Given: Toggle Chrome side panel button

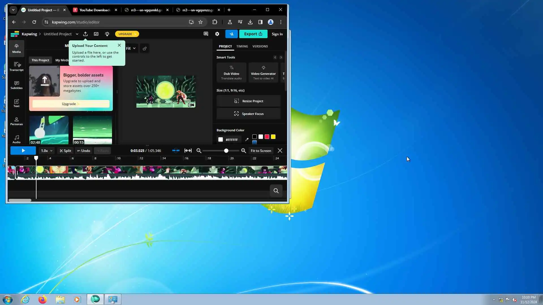Looking at the screenshot, I should point(260,22).
